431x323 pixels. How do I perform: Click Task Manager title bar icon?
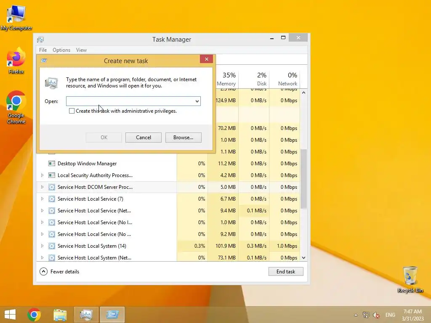tap(40, 40)
